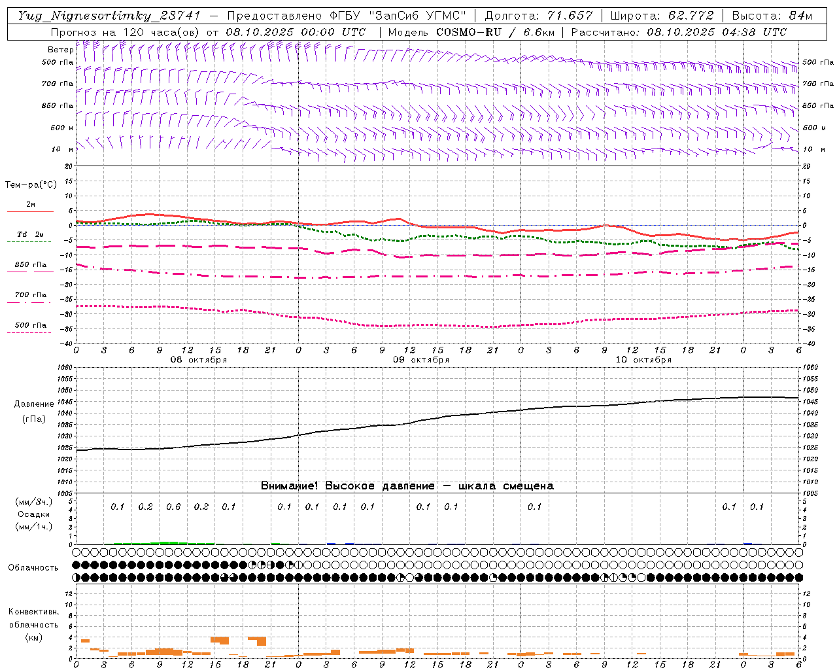Click the 'Тем-ра(°C)' temperature label
Viewport: 837px width, 670px height.
(x=31, y=185)
